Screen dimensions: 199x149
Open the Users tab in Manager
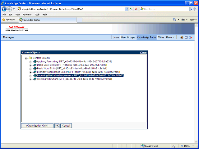click(116, 37)
